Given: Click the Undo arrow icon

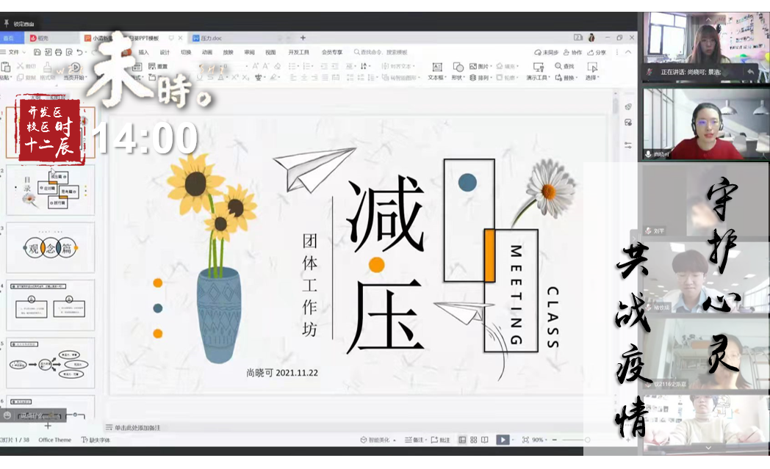Looking at the screenshot, I should (x=79, y=52).
